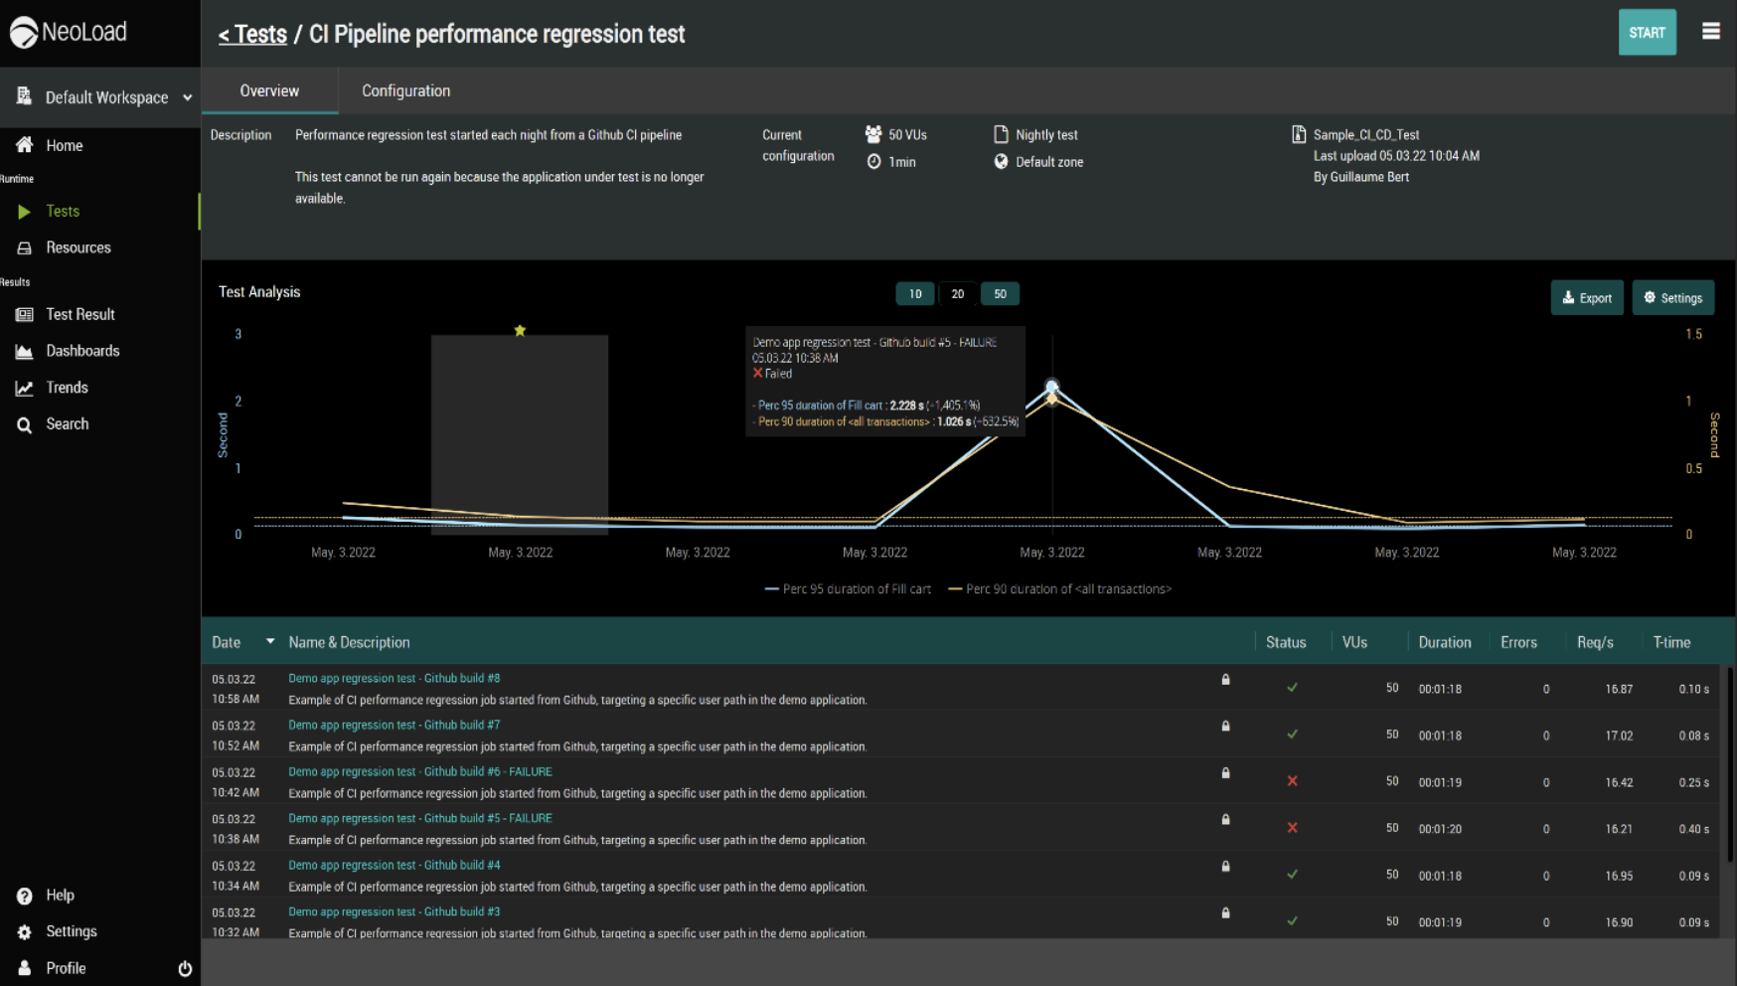The width and height of the screenshot is (1737, 986).
Task: Click lock icon for build #8
Action: [1225, 680]
